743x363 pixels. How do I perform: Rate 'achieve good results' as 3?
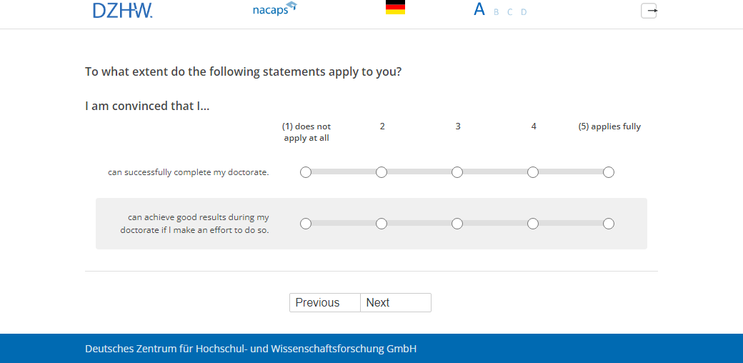point(457,224)
